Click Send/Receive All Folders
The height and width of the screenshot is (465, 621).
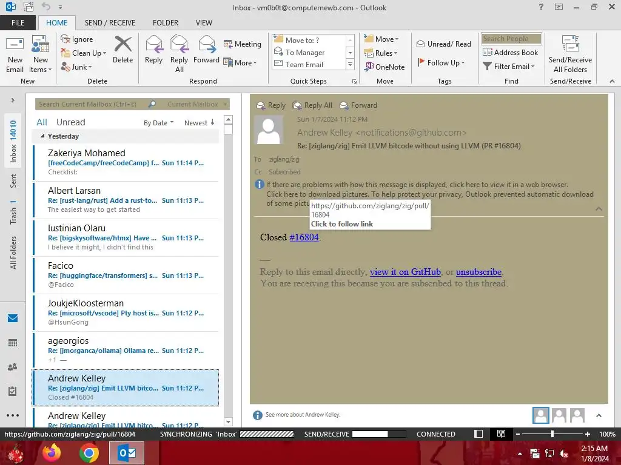[x=570, y=54]
